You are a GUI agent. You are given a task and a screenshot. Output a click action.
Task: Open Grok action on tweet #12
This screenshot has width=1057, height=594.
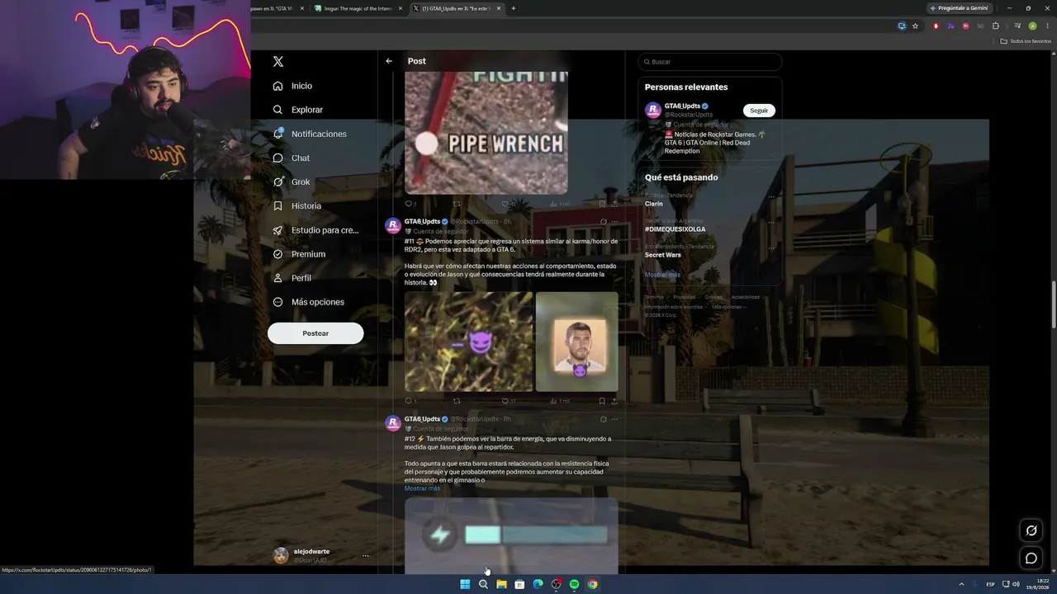coord(604,419)
